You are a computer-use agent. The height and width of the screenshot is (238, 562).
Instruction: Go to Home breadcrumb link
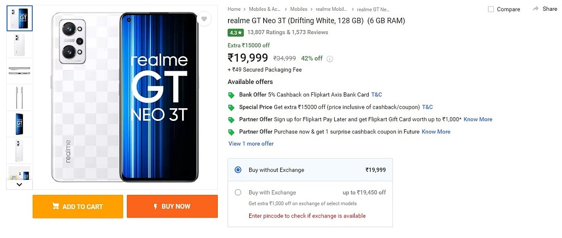[234, 9]
